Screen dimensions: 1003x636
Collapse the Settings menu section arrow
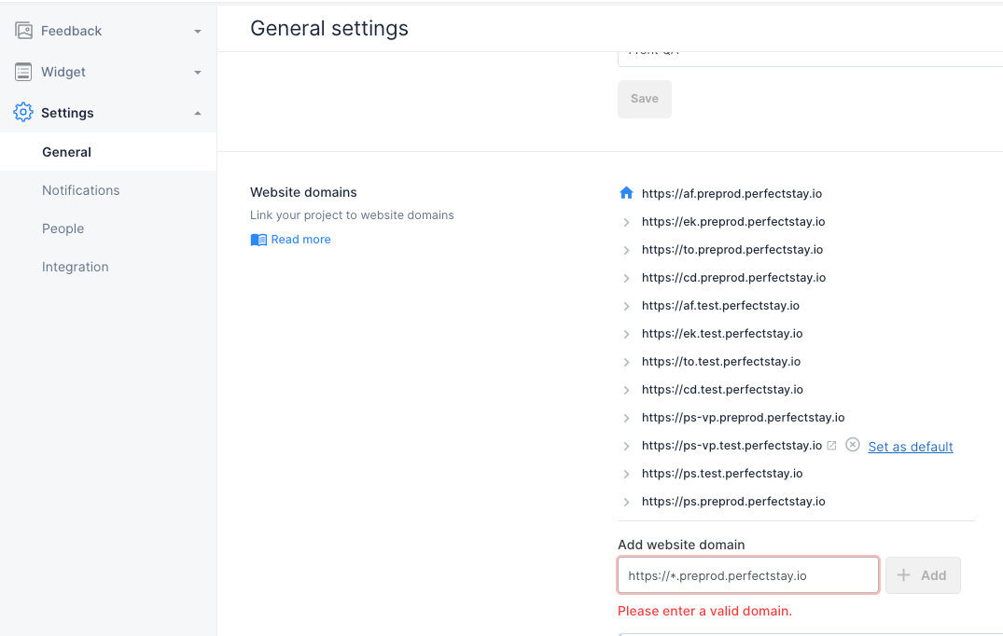[197, 113]
